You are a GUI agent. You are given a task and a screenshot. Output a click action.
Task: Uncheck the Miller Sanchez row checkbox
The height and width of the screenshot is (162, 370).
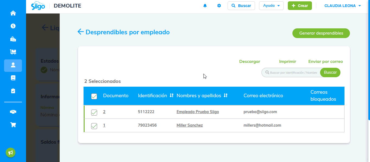pos(94,126)
